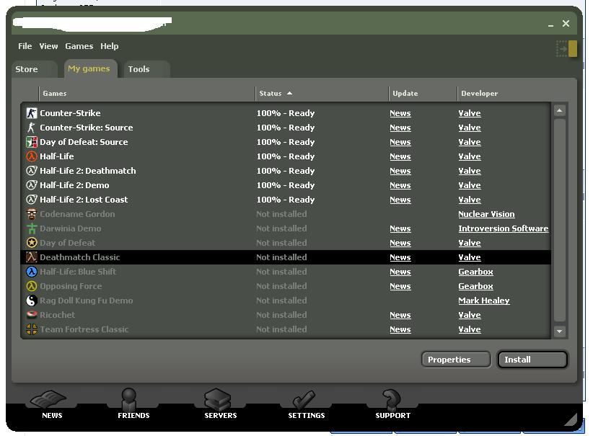Open the View menu
The height and width of the screenshot is (436, 593).
[x=48, y=46]
